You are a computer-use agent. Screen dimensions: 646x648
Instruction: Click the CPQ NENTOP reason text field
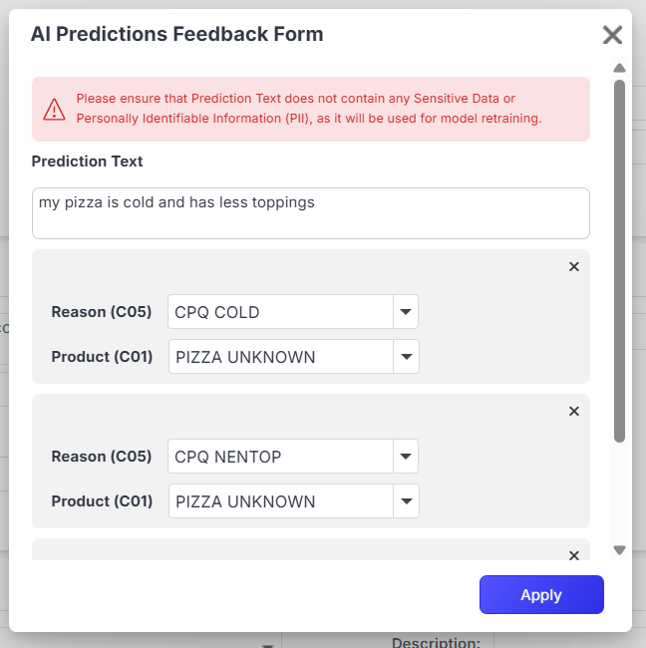(x=279, y=457)
